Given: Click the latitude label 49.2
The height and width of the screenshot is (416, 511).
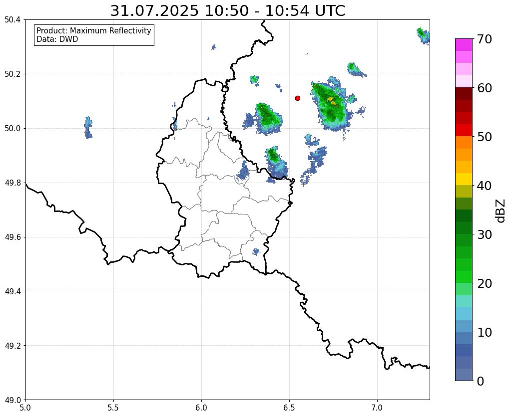Looking at the screenshot, I should point(12,345).
